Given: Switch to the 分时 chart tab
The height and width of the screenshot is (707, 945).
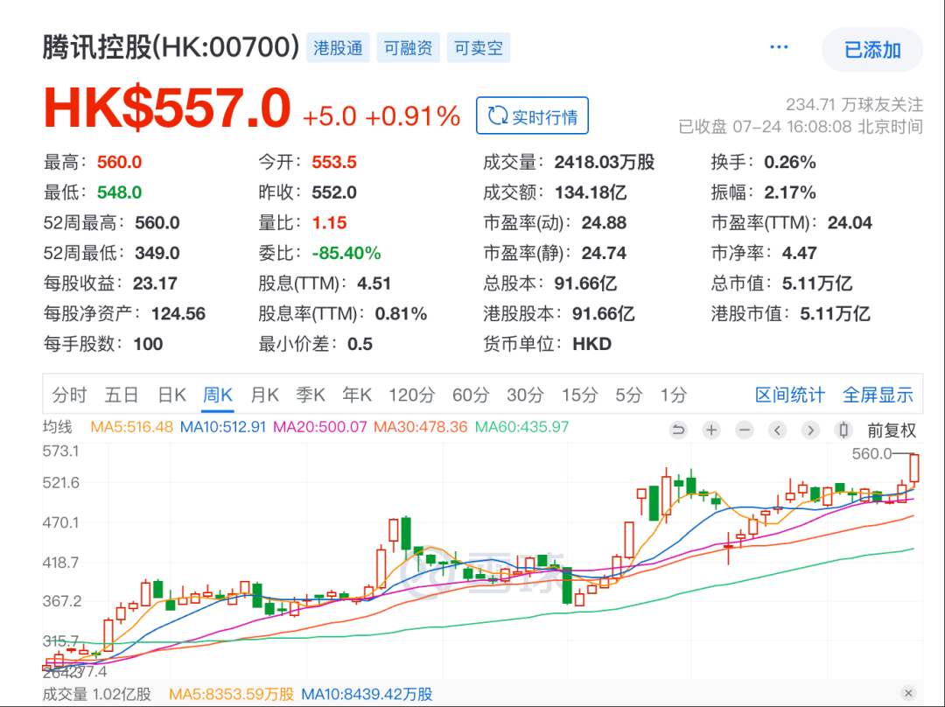Looking at the screenshot, I should (70, 395).
